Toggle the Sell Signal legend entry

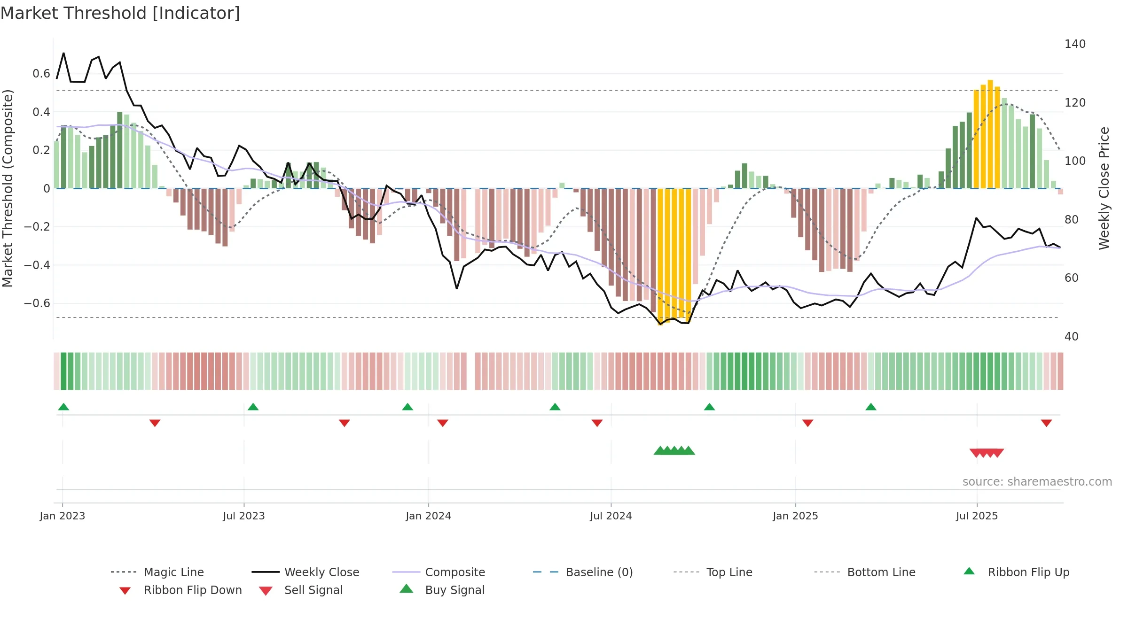point(301,590)
